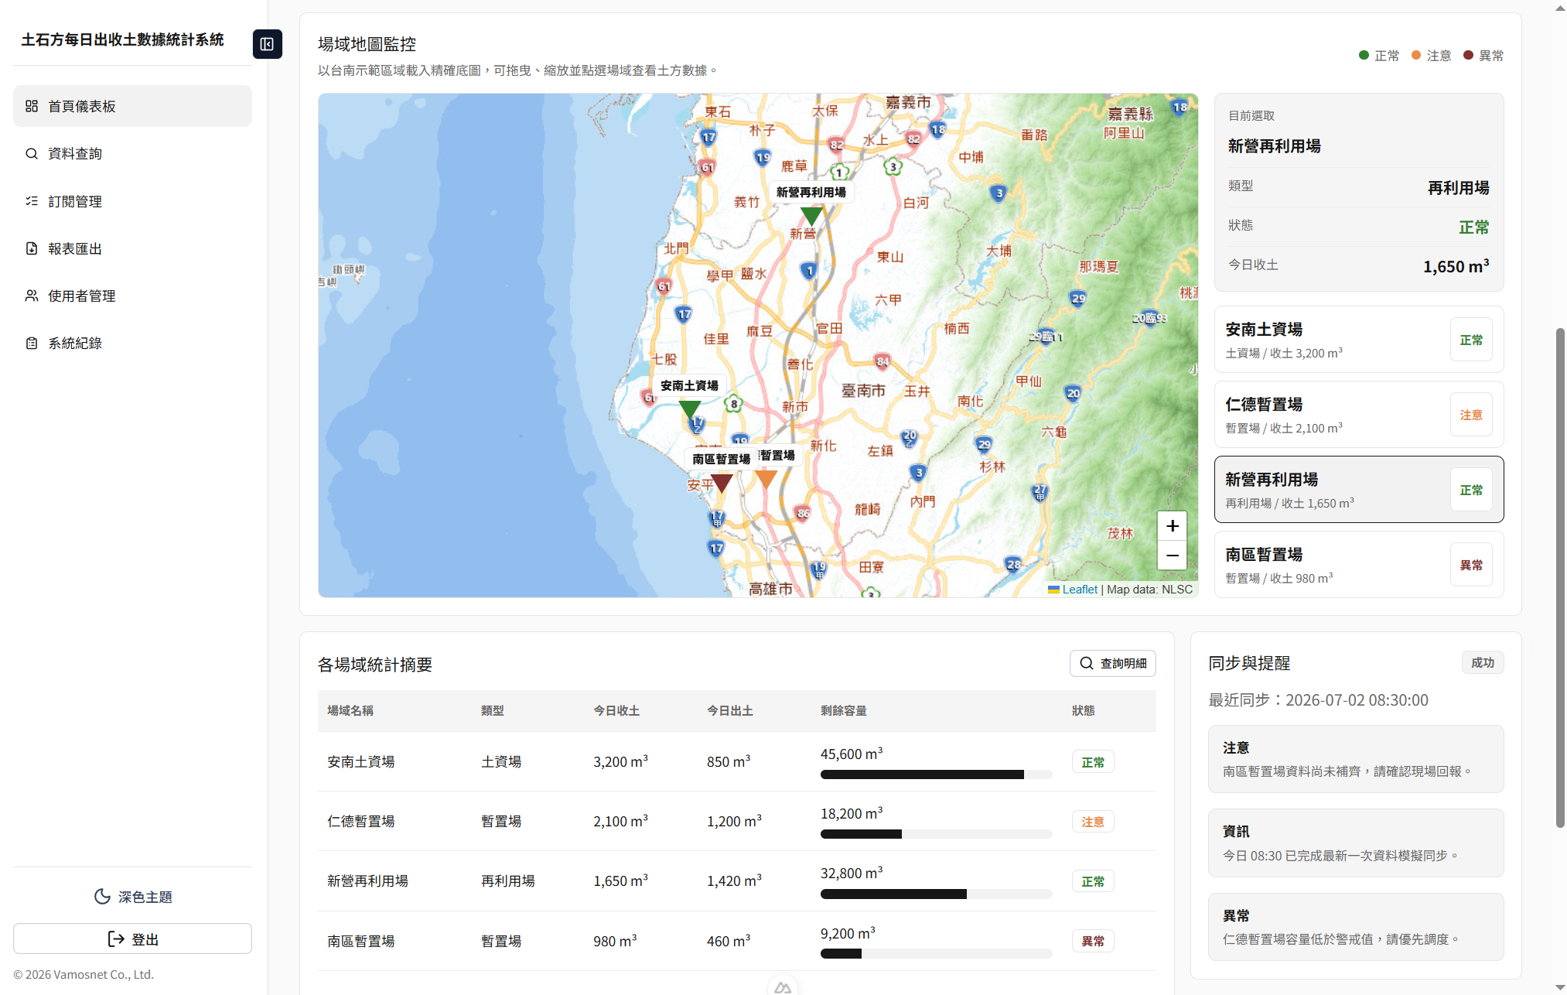Click the 系統紀錄 clipboard icon
Screen dimensions: 1567x995
(32, 343)
